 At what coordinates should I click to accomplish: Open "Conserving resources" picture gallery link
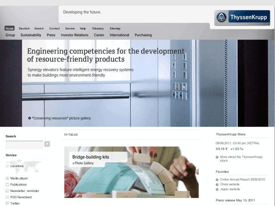61,118
